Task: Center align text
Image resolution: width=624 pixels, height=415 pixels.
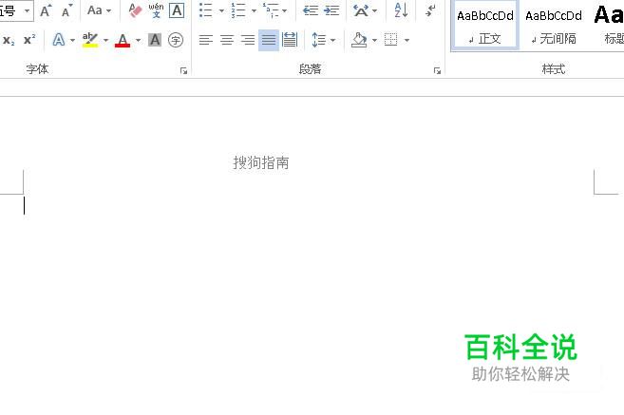Action: tap(227, 40)
